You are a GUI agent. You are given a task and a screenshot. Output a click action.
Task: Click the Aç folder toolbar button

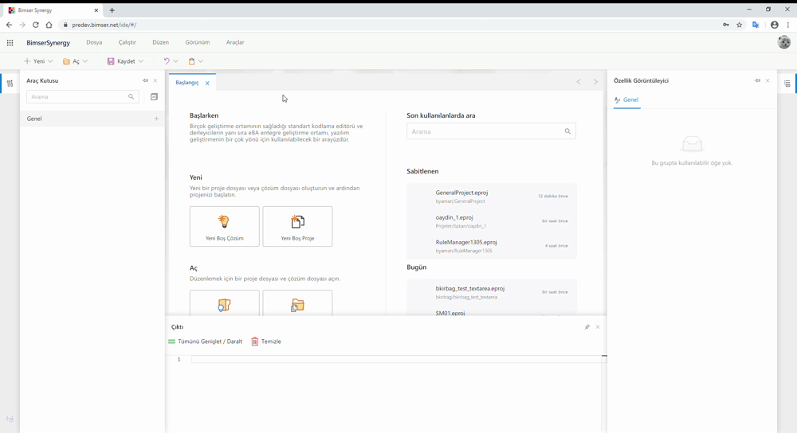71,61
